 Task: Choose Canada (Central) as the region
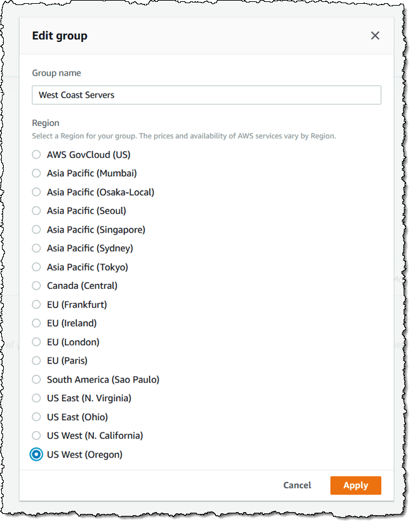pyautogui.click(x=36, y=286)
